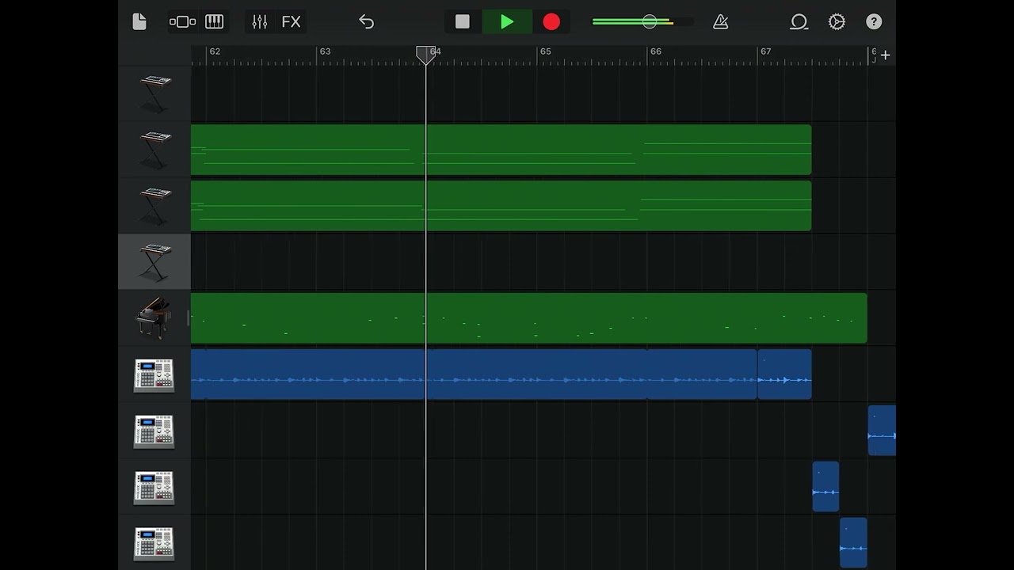Select green region on third keyboard track

(501, 206)
